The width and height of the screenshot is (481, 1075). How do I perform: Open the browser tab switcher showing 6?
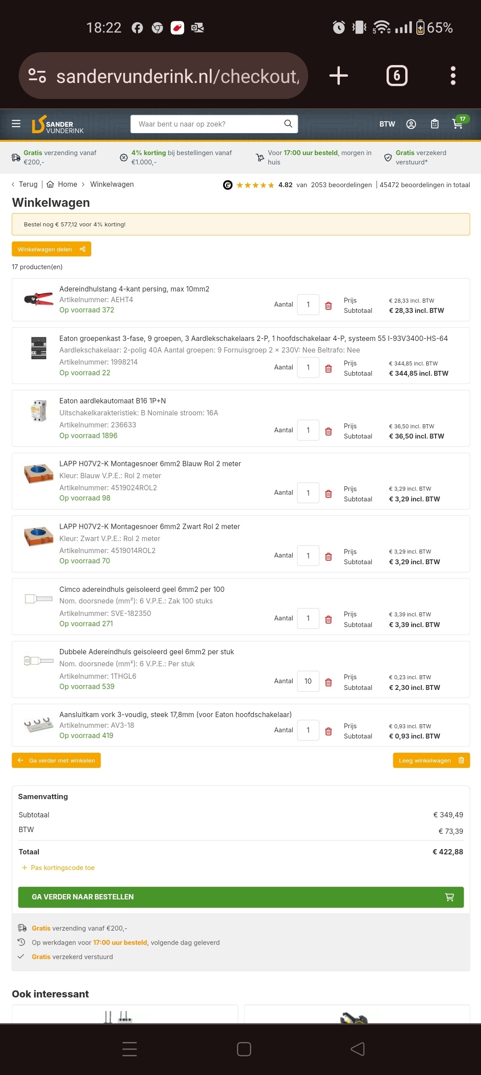tap(397, 76)
